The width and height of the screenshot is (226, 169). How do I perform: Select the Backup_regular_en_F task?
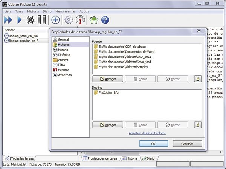(21, 41)
